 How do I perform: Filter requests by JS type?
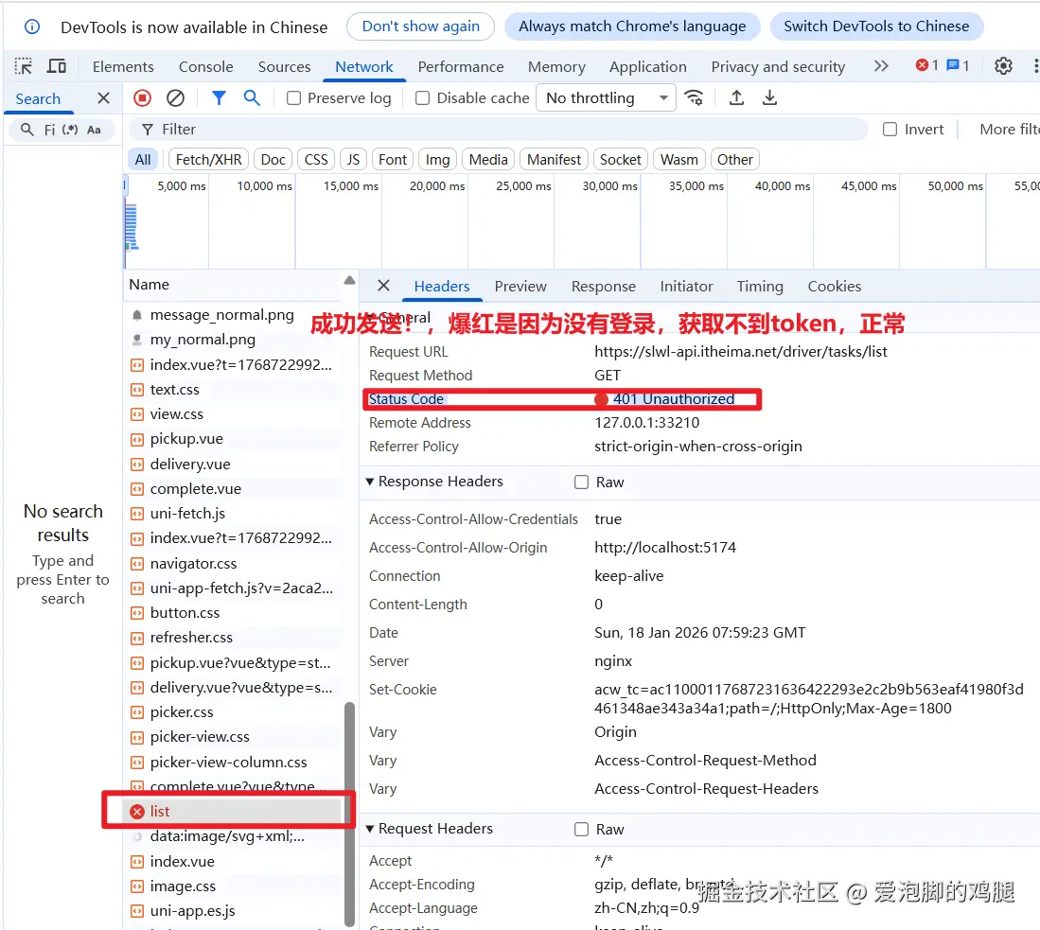pyautogui.click(x=353, y=160)
